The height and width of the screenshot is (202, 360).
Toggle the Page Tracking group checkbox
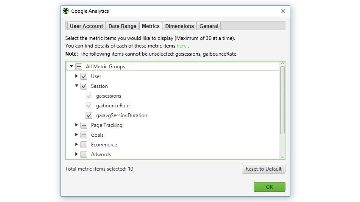point(84,125)
